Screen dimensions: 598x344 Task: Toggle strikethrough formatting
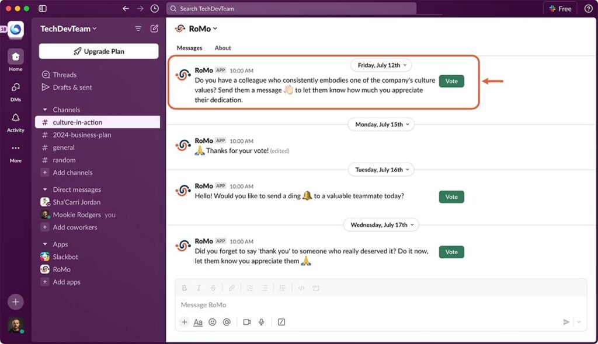pos(213,288)
